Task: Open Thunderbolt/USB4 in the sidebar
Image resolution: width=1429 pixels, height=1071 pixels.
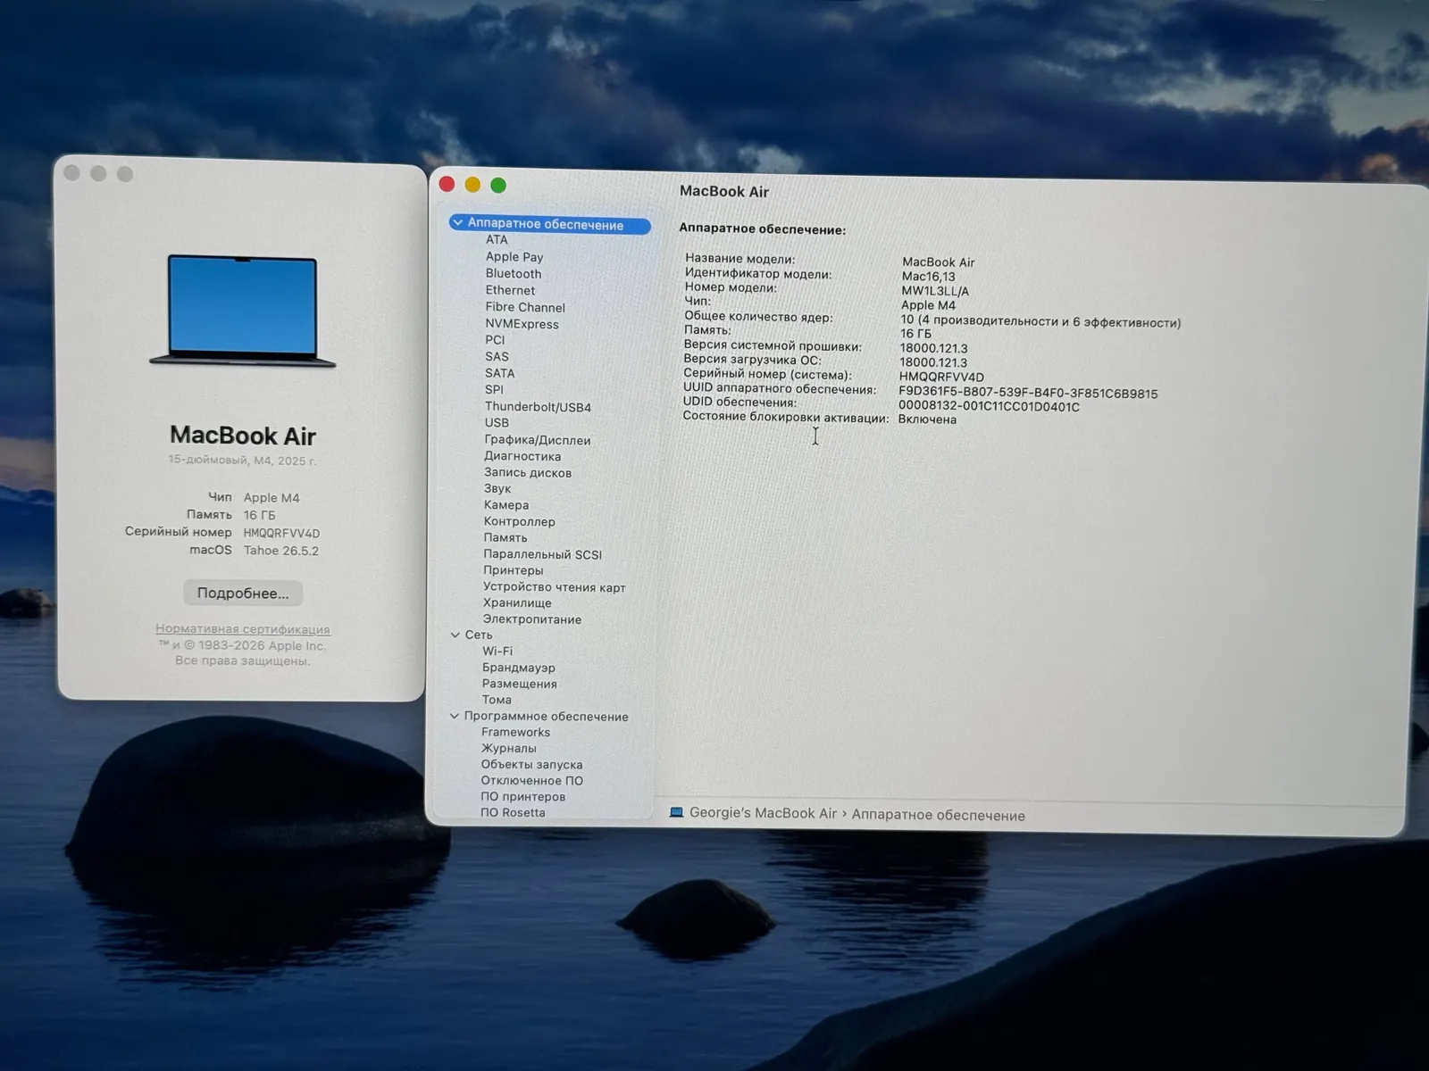Action: coord(538,407)
